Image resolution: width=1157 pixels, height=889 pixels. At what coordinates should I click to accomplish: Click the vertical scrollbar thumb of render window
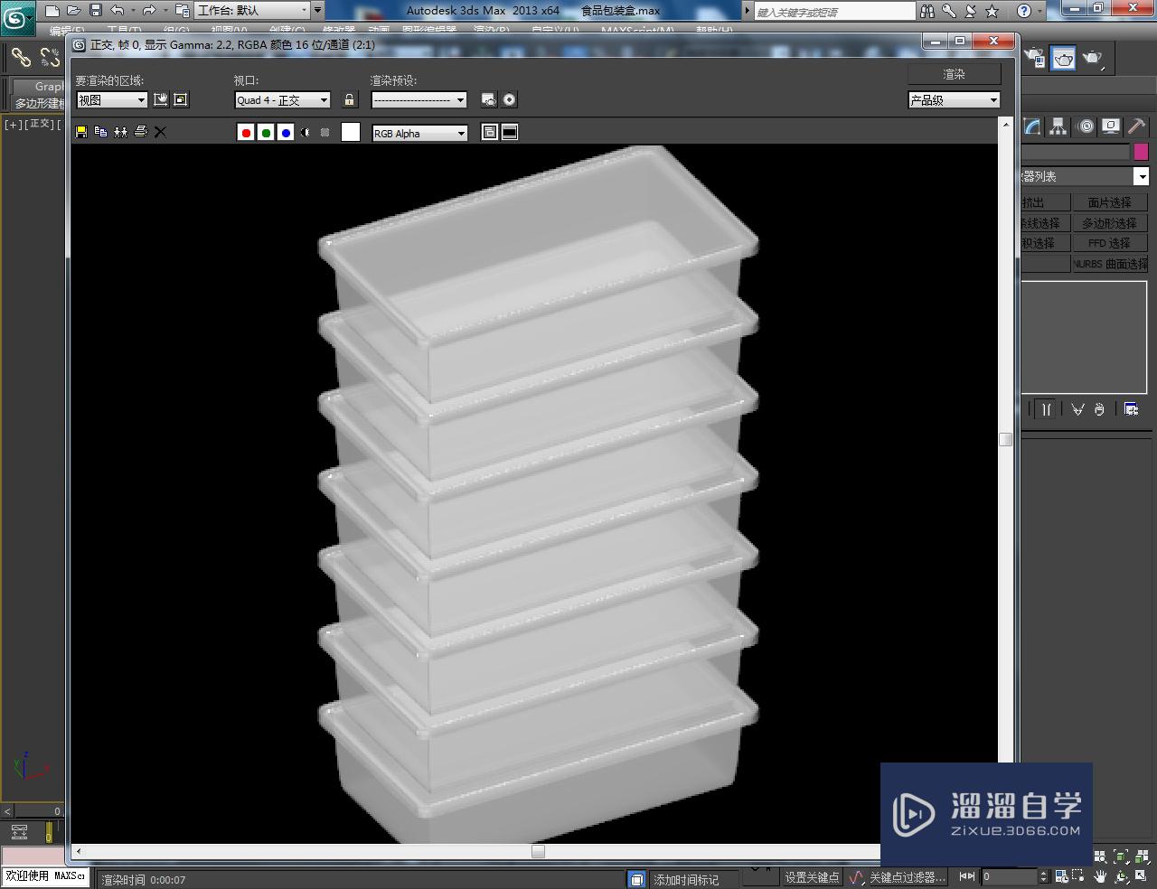coord(1005,439)
